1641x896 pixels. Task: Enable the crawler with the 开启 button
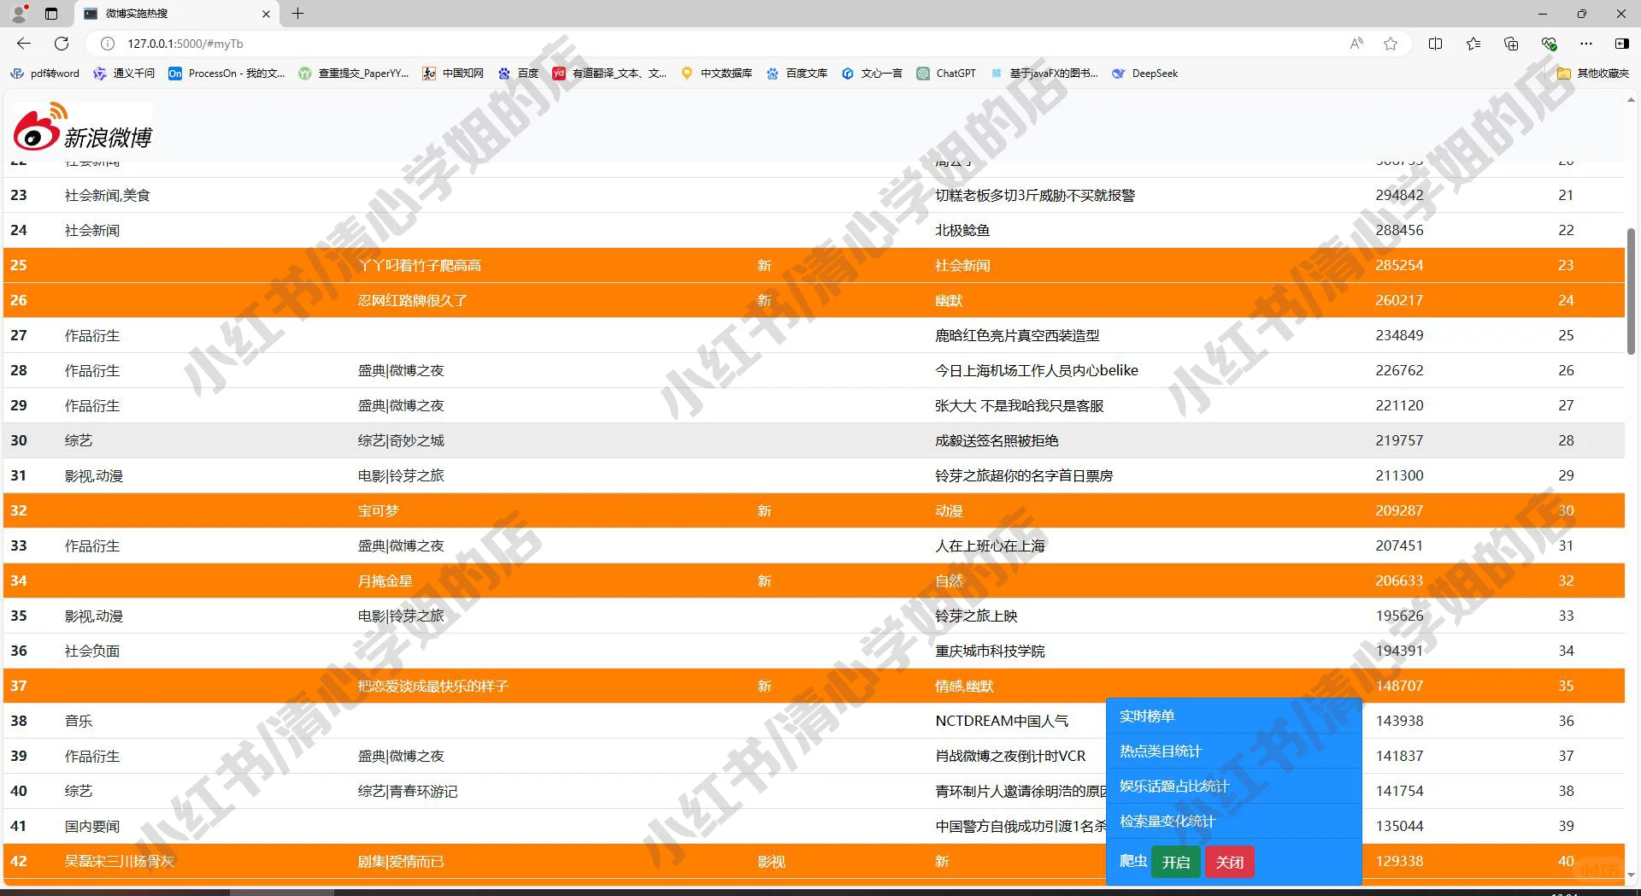(1176, 862)
